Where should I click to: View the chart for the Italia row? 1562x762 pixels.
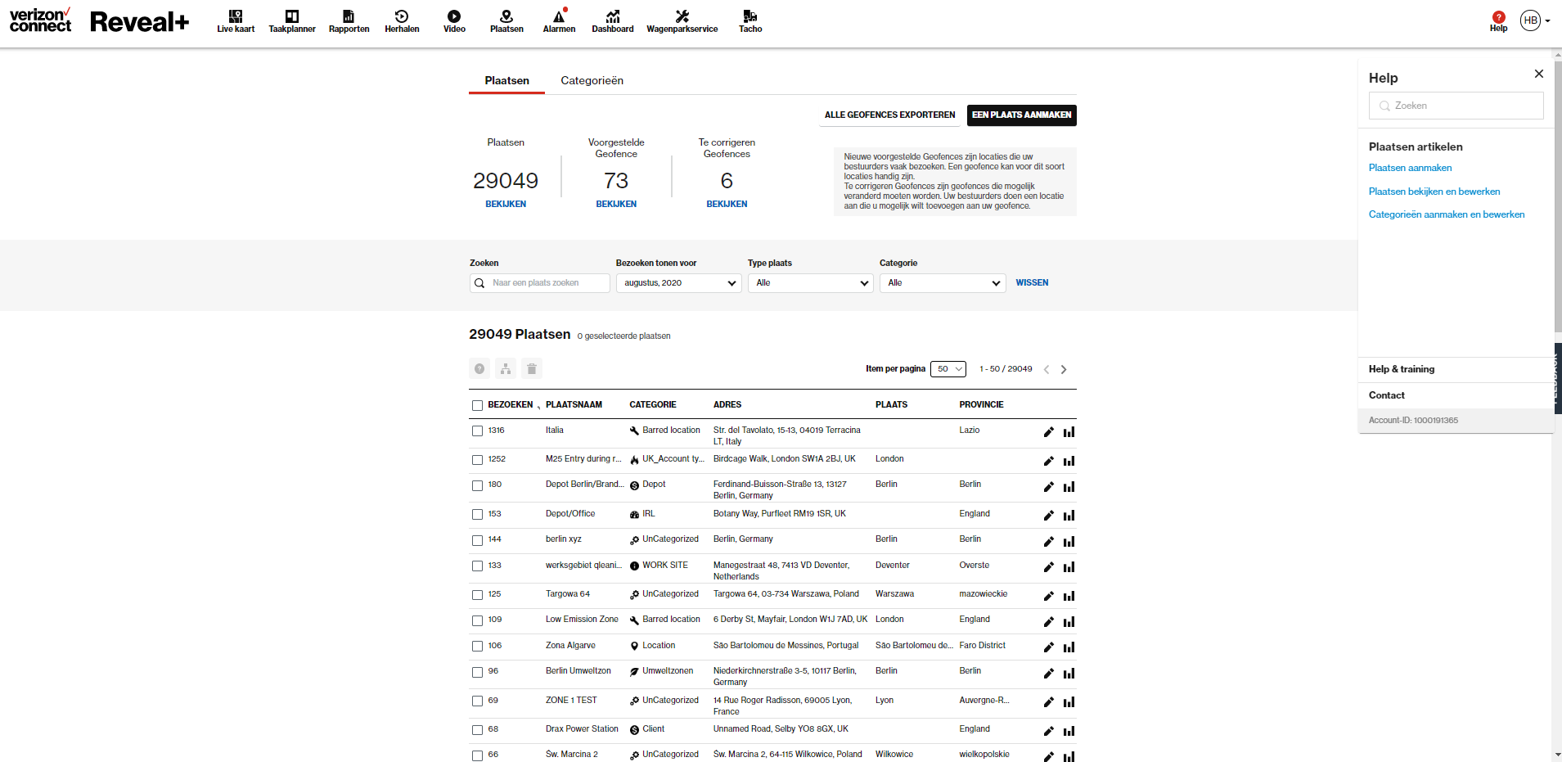point(1069,432)
